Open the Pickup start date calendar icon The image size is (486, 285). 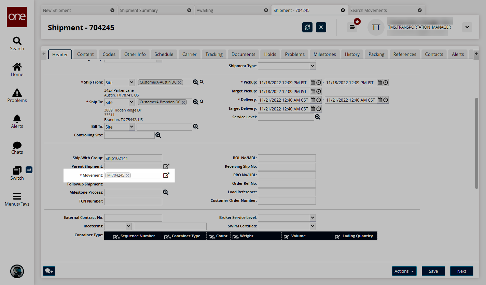coord(313,82)
